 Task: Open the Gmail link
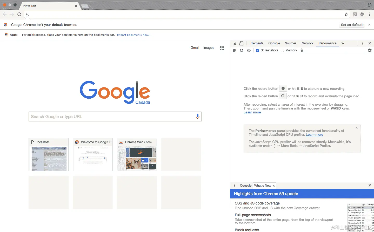(x=195, y=48)
